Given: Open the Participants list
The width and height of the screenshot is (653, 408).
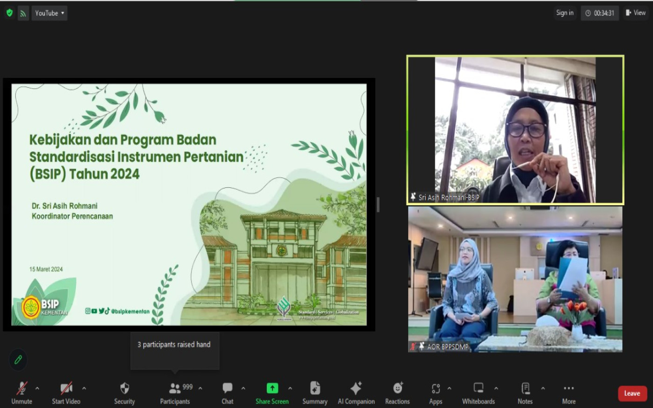Looking at the screenshot, I should pos(175,388).
